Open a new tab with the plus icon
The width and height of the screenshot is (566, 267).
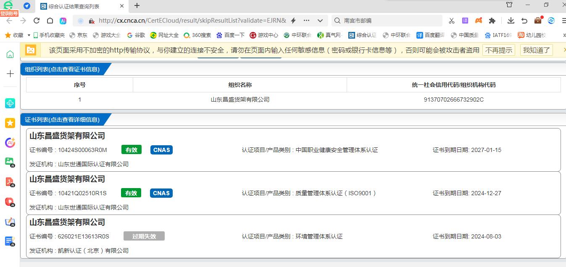click(137, 6)
